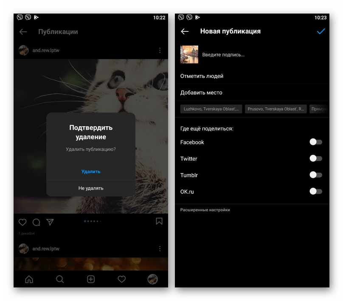Open Search tab in bottom bar

[60, 279]
